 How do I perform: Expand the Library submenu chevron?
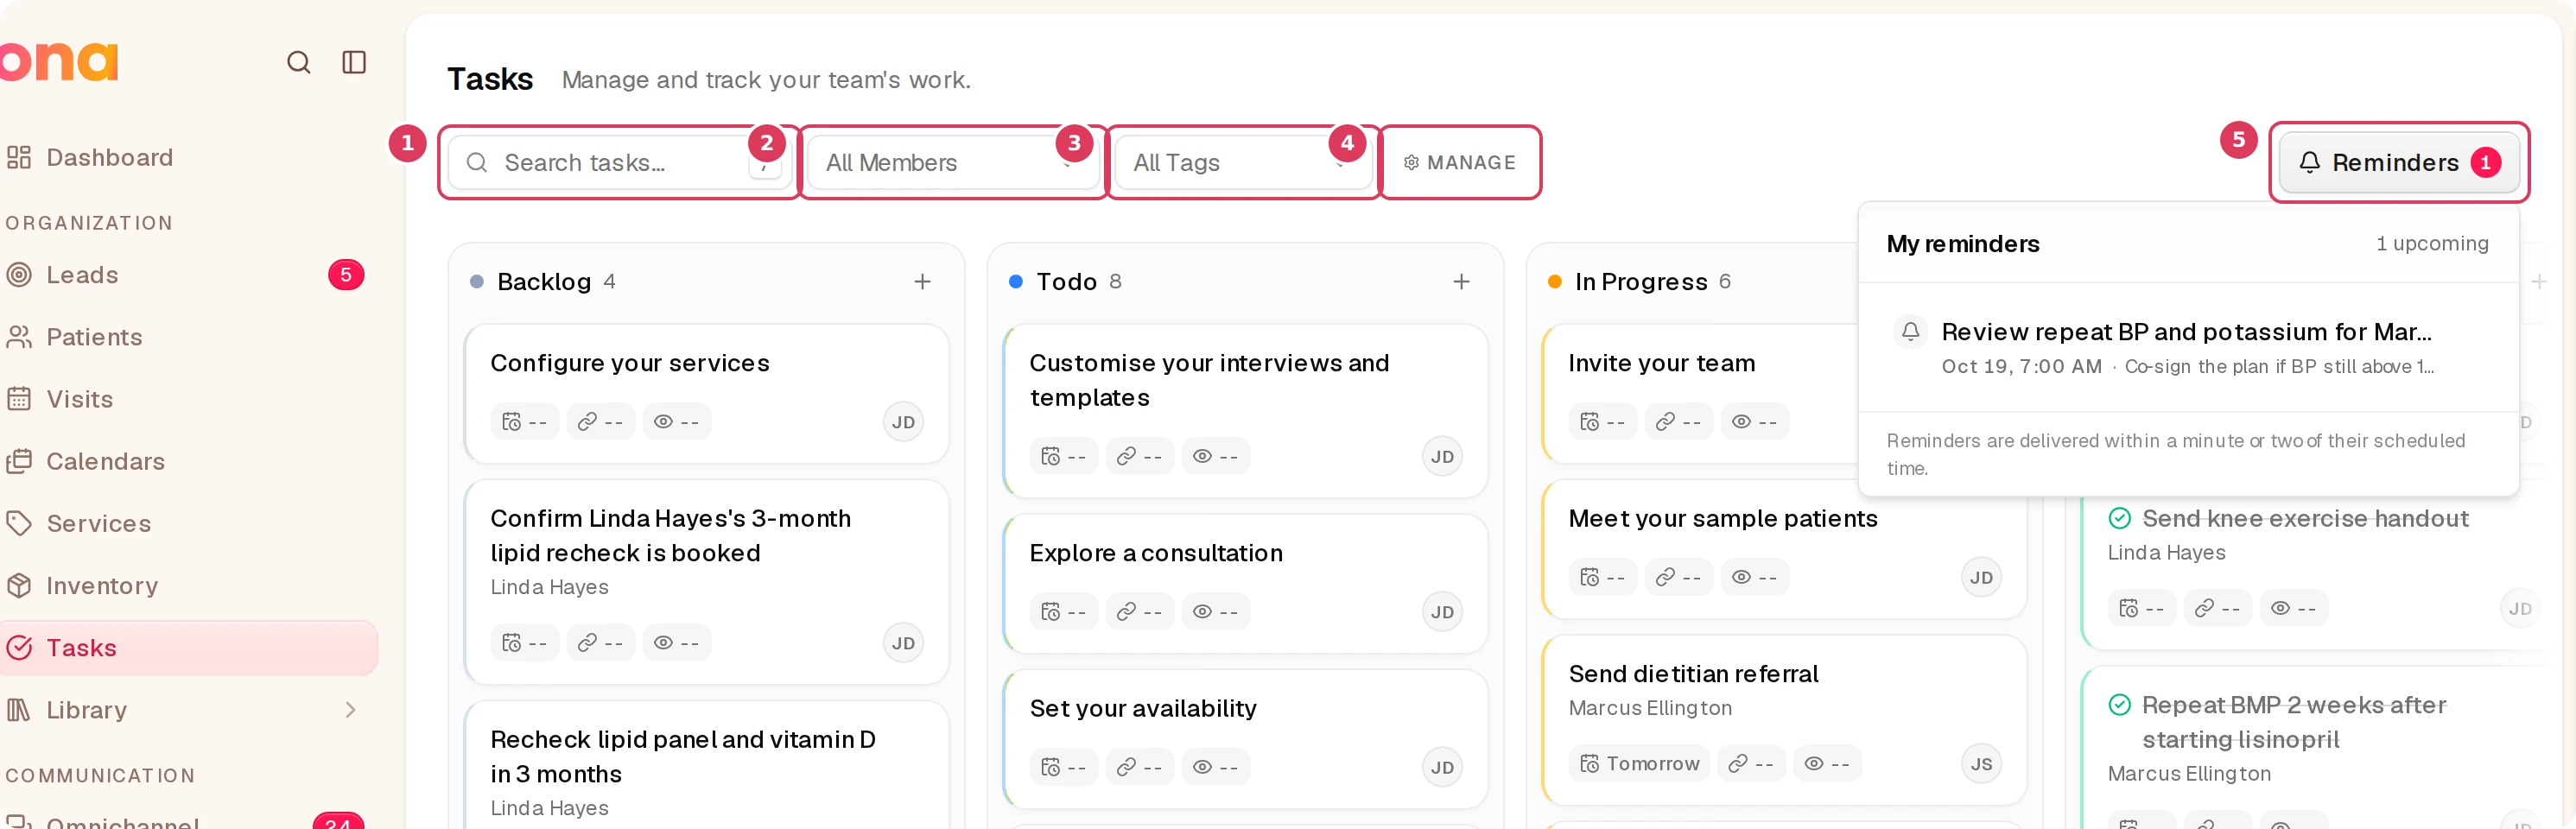point(350,709)
